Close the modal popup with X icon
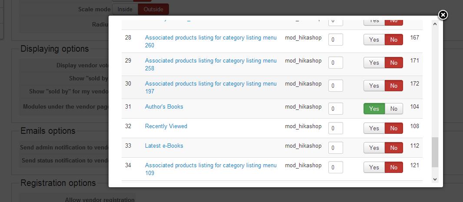Image resolution: width=463 pixels, height=202 pixels. (x=443, y=15)
